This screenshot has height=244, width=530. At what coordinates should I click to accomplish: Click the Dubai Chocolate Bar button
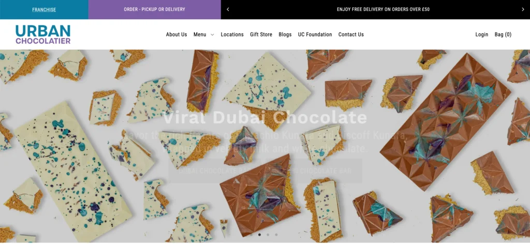(x=215, y=170)
